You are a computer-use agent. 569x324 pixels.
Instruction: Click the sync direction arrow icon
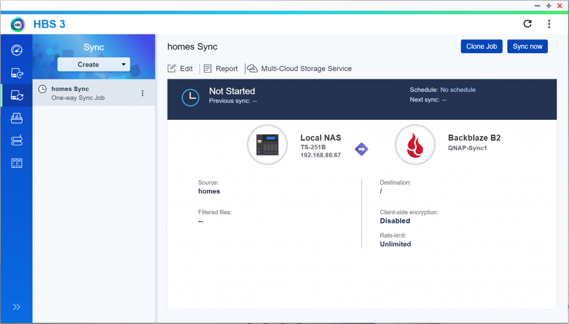tap(361, 149)
